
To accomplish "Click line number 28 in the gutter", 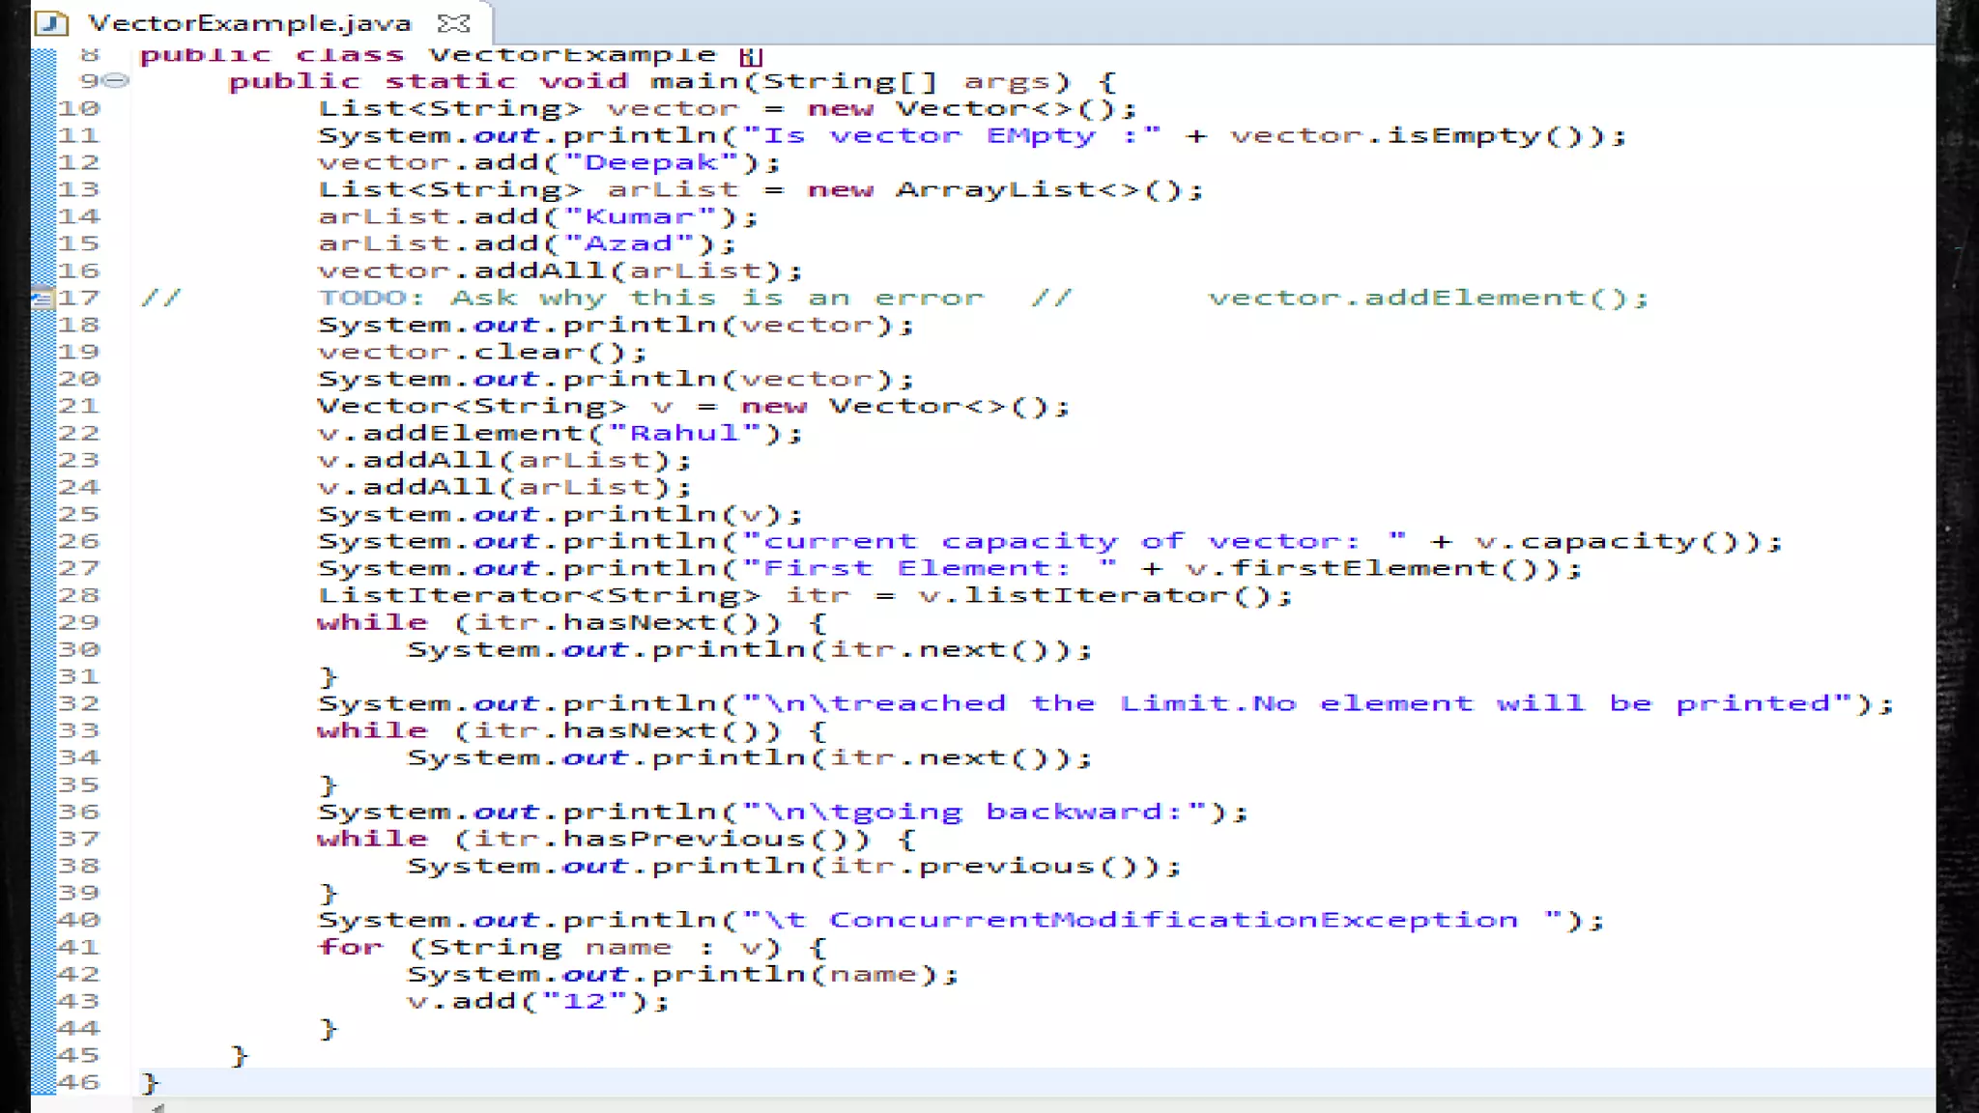I will (79, 595).
